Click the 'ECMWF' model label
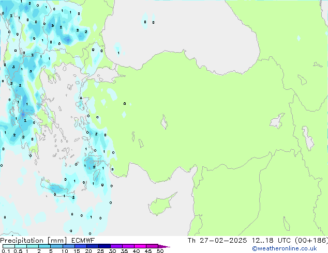The image size is (328, 253). pos(83,241)
